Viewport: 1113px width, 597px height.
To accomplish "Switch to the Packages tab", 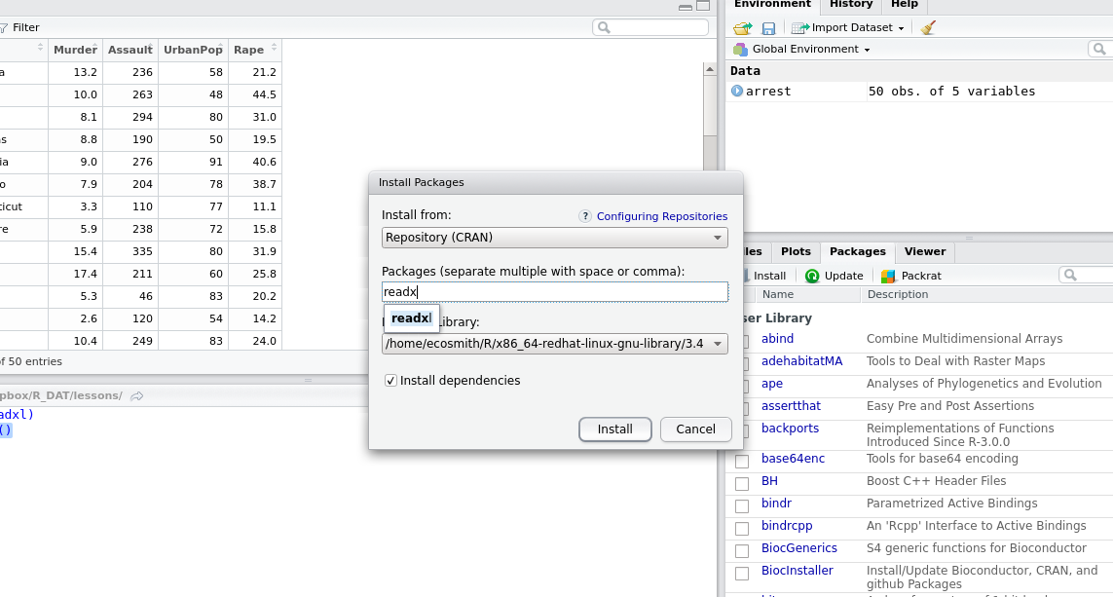I will point(858,251).
